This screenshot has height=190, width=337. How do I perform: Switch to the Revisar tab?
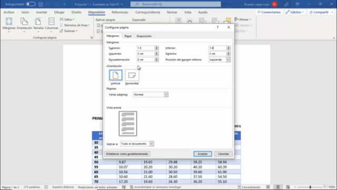[172, 12]
